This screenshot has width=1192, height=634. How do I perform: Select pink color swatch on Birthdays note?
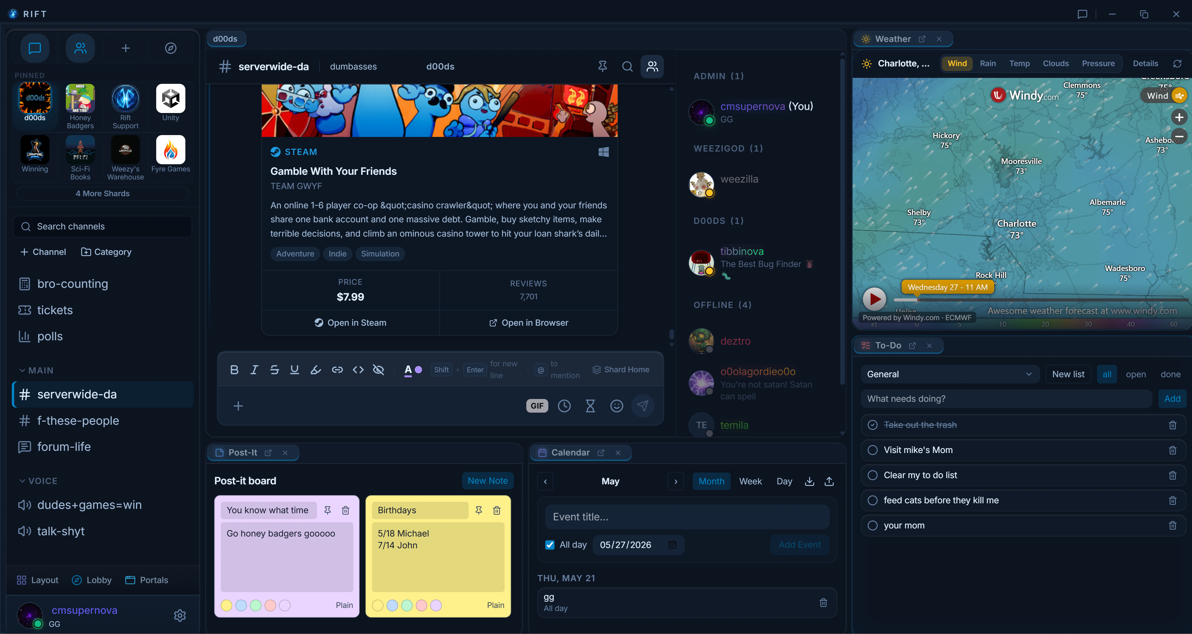click(x=421, y=605)
